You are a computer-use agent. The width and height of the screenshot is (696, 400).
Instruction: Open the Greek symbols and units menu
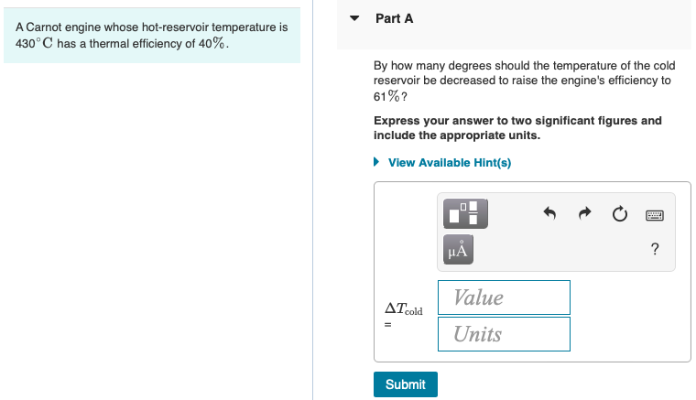click(x=458, y=247)
